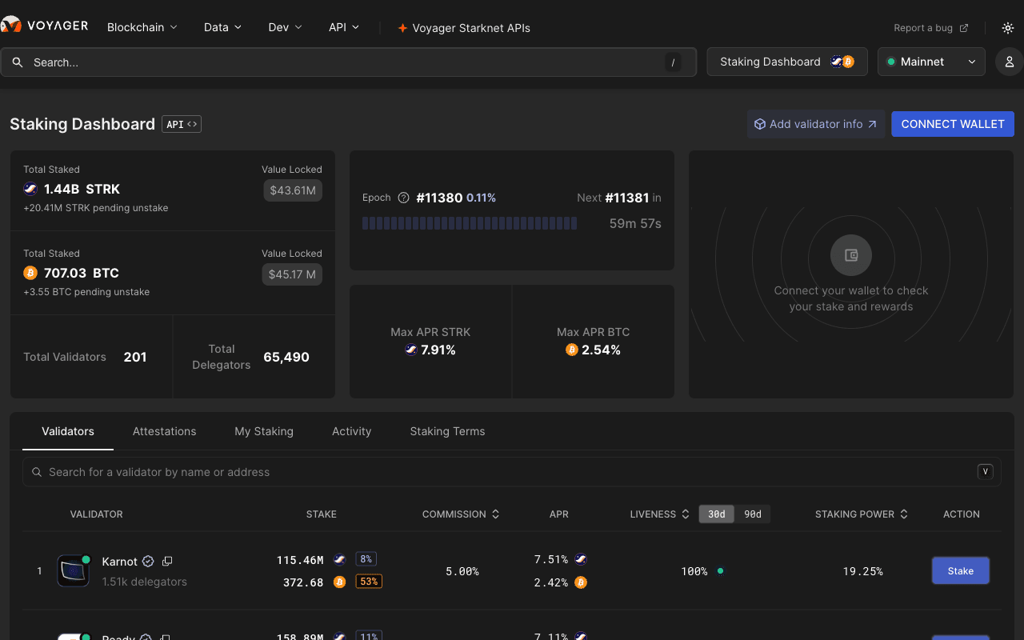Open the Activity tab
Viewport: 1024px width, 640px height.
[x=352, y=431]
